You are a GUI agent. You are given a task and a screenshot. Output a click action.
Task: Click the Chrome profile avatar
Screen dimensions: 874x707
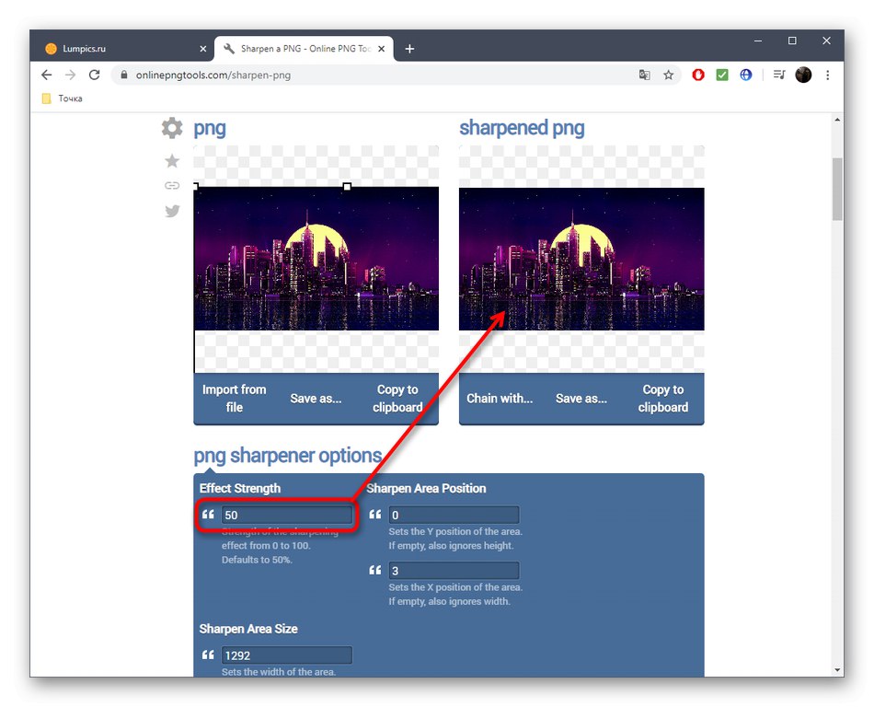coord(802,75)
